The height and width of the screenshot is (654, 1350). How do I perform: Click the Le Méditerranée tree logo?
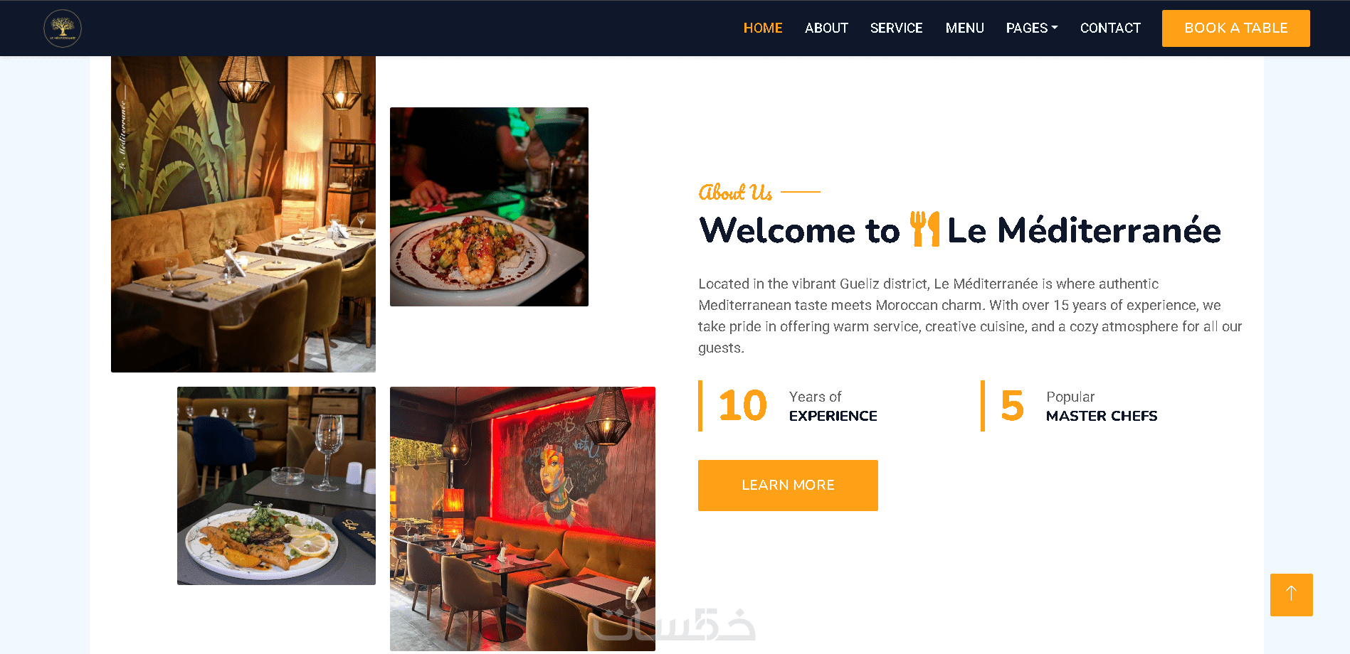(63, 28)
